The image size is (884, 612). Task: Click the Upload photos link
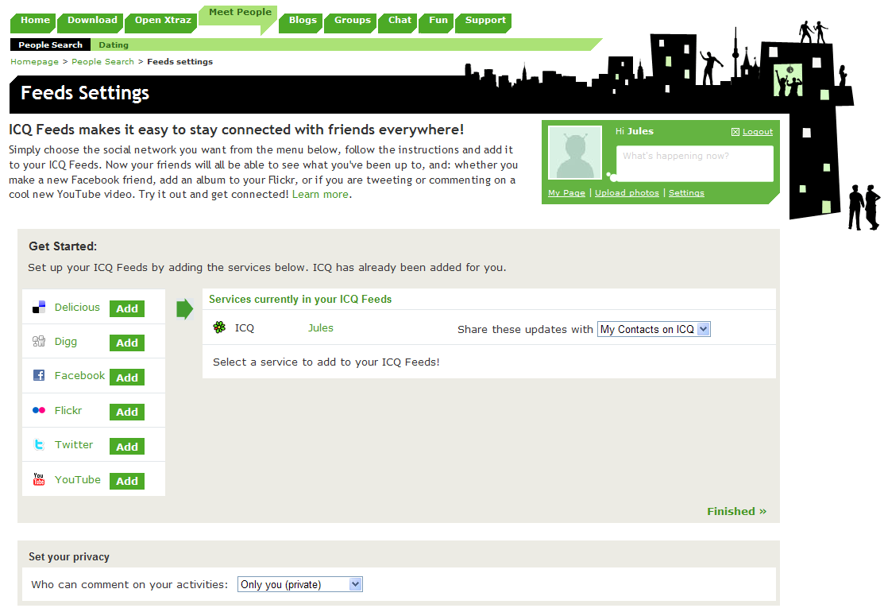pyautogui.click(x=627, y=193)
